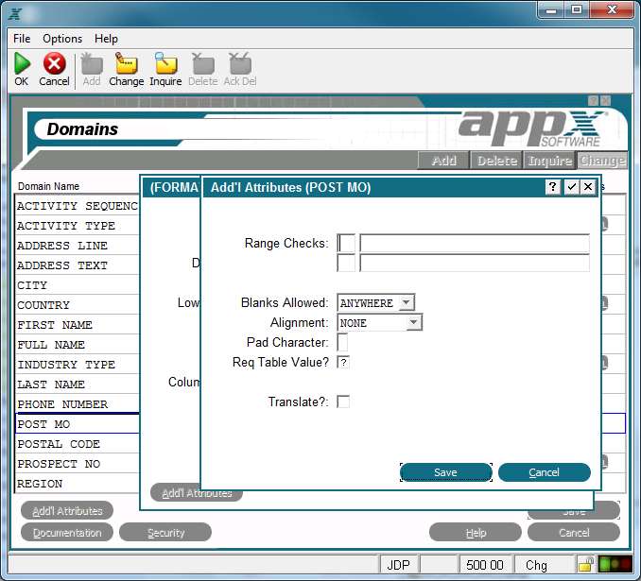Focus first Range Checks operator field
Screen dimensions: 641x581
346,244
